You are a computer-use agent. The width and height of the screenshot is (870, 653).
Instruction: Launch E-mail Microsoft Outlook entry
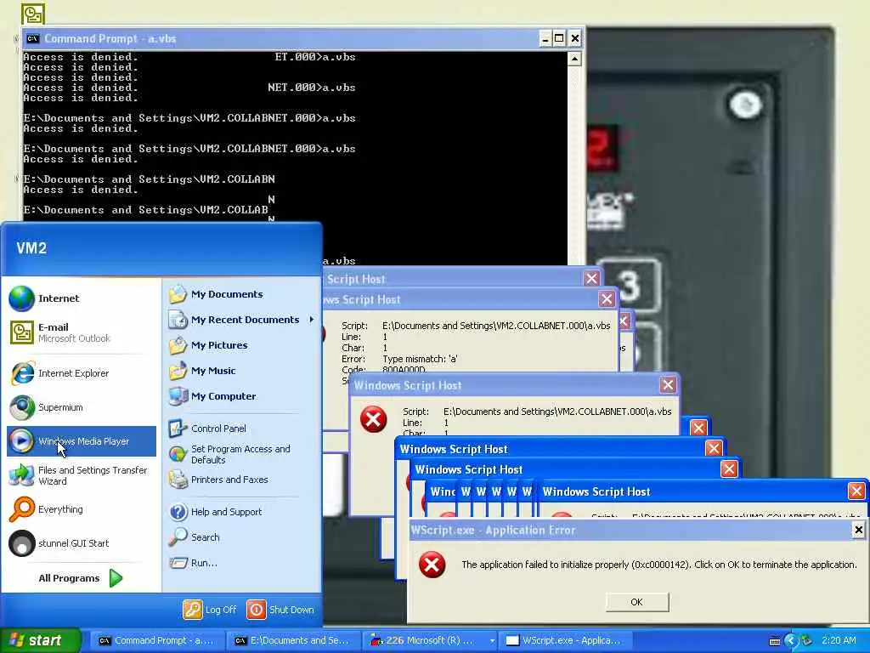pos(82,332)
